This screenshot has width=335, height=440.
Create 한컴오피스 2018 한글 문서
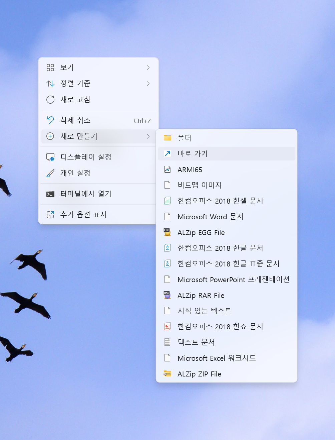point(227,248)
